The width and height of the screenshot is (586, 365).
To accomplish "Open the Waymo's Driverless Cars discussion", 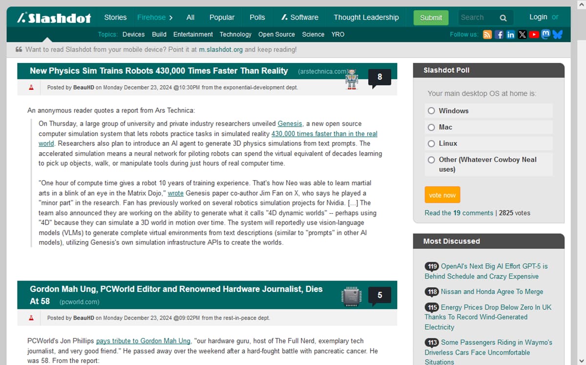I will click(488, 352).
